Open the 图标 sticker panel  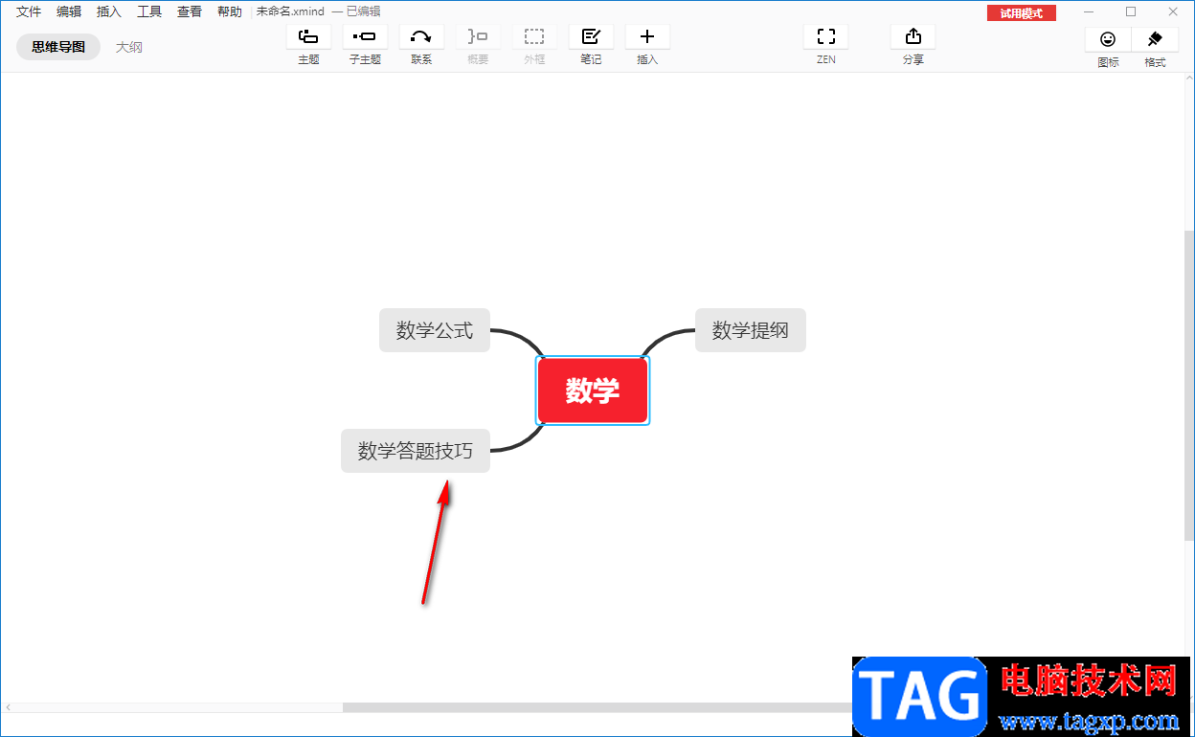coord(1108,39)
